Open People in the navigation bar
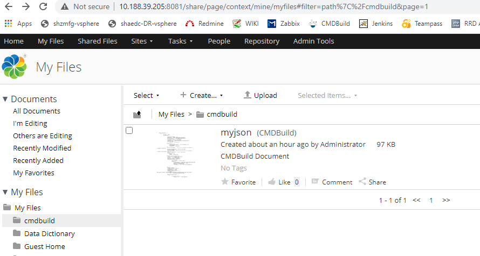 [x=219, y=41]
